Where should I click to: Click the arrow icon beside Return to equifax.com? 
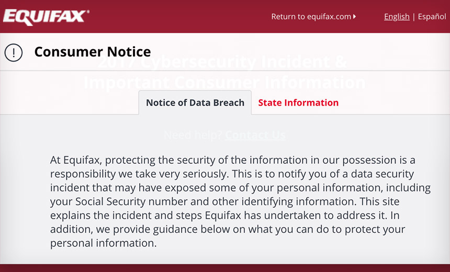point(355,17)
